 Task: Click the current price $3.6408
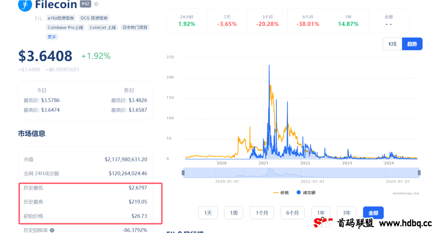(x=45, y=56)
